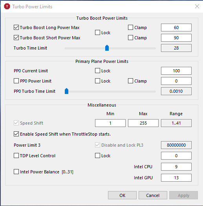Click the OK button
This screenshot has height=206, width=203.
pyautogui.click(x=122, y=195)
